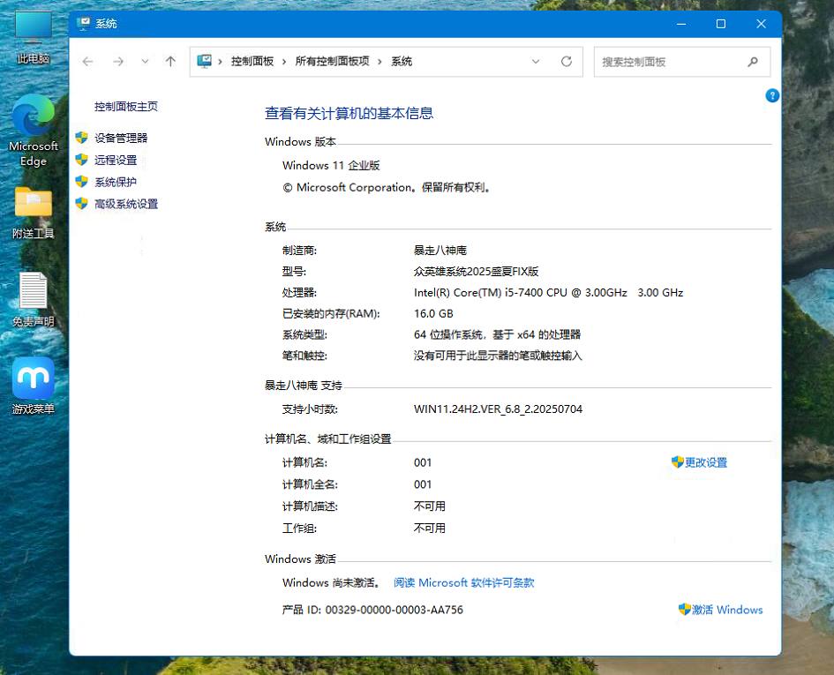Click the 计算机名 value 001
This screenshot has width=834, height=675.
[423, 462]
